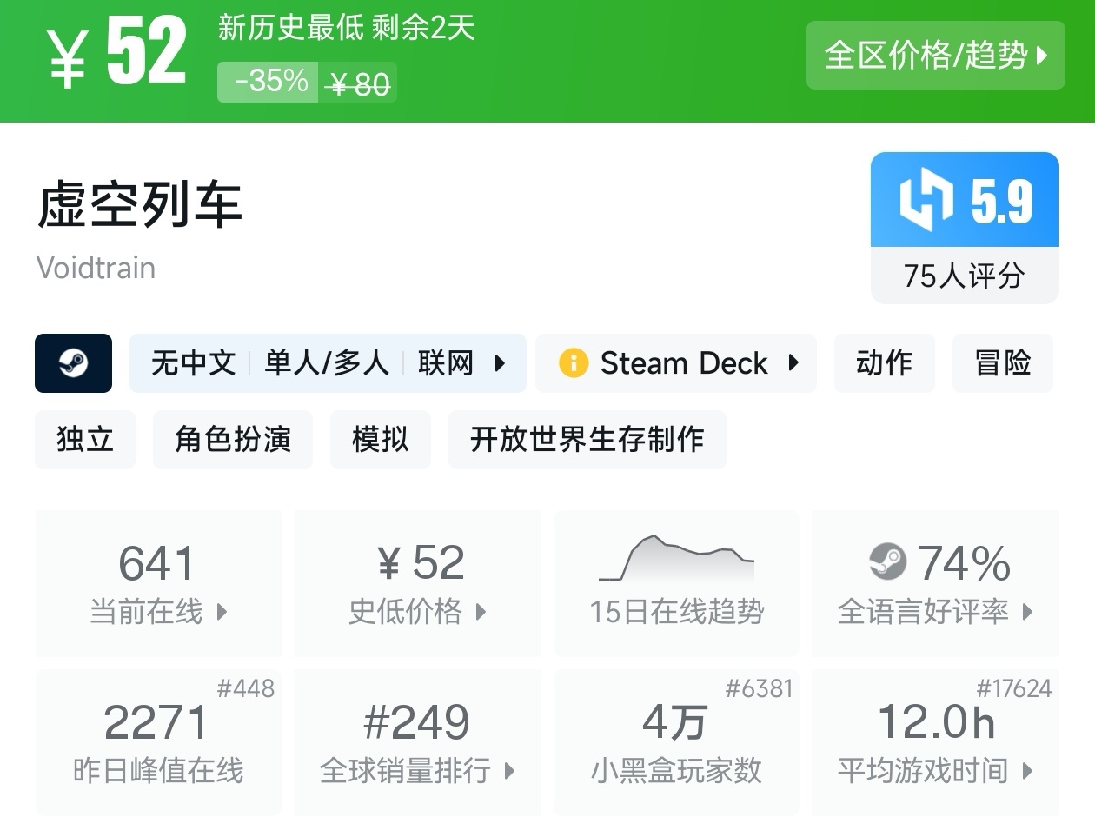Screen dimensions: 1095x817
Task: Open 全区价格/趋势 price trend
Action: click(x=936, y=56)
